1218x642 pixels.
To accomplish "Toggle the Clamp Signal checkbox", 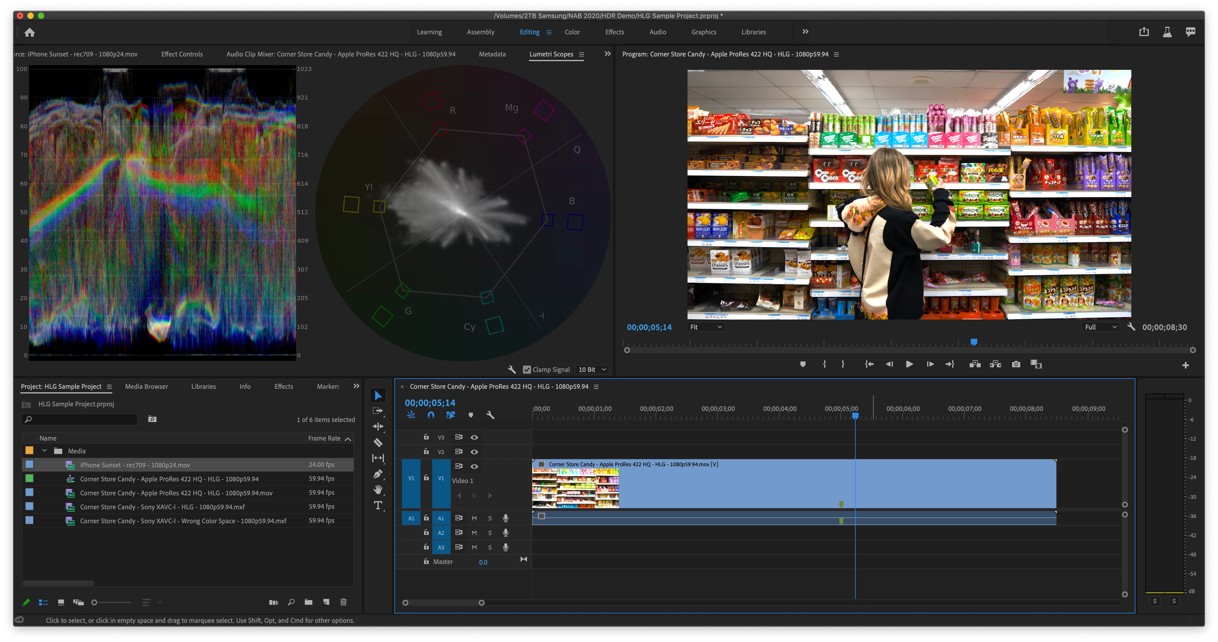I will pyautogui.click(x=527, y=370).
